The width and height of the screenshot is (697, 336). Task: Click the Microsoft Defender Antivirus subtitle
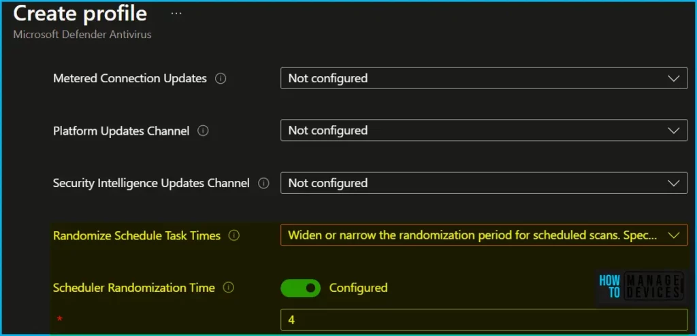pyautogui.click(x=82, y=34)
